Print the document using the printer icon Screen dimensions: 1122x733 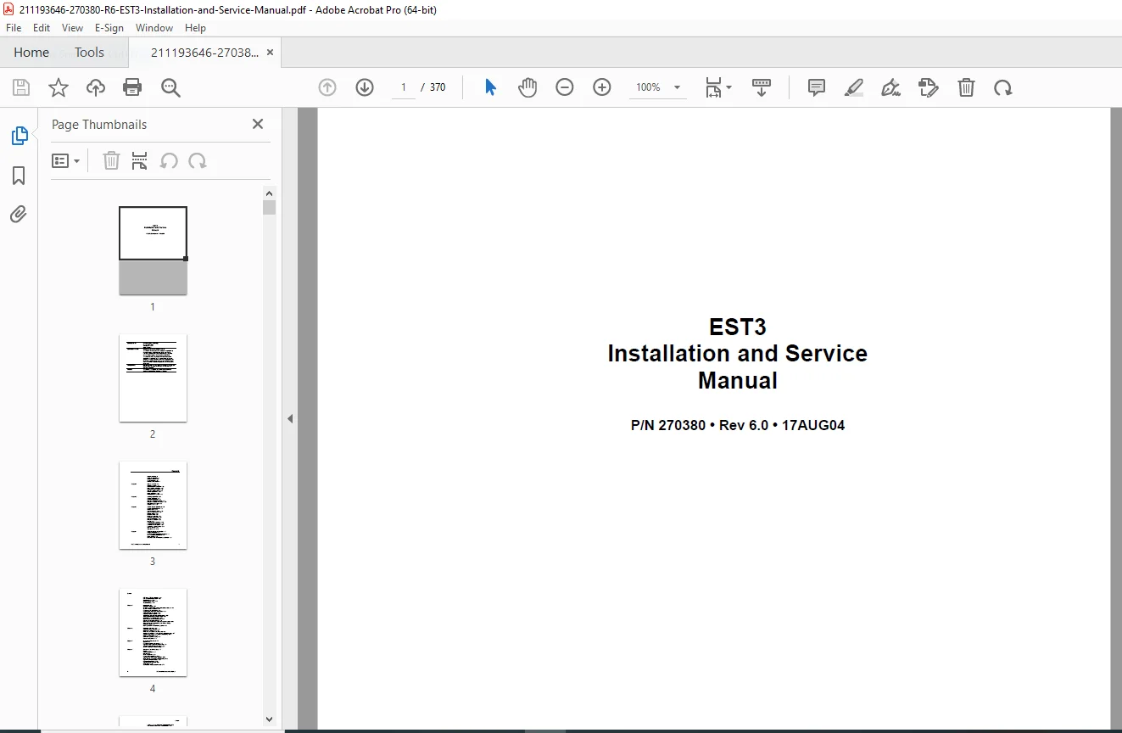click(132, 87)
